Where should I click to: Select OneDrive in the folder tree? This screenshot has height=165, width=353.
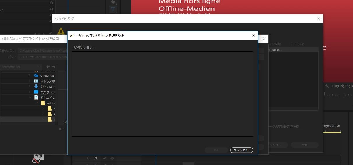tap(47, 76)
